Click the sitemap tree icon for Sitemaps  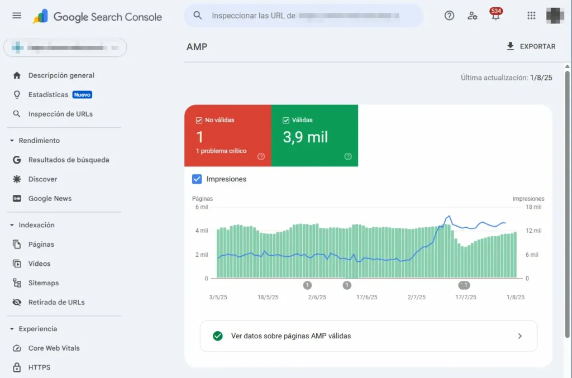pos(17,283)
